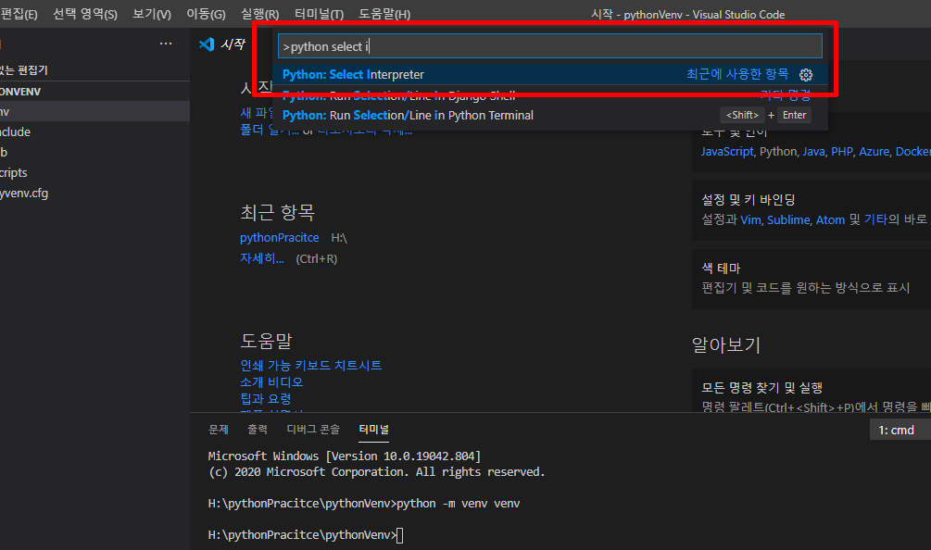Open the 선택 영역(S) menu
The image size is (931, 550).
pyautogui.click(x=85, y=14)
